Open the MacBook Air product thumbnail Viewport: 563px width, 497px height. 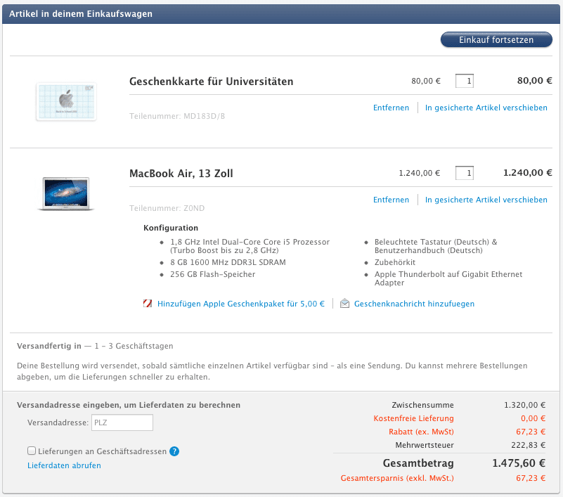pos(65,193)
